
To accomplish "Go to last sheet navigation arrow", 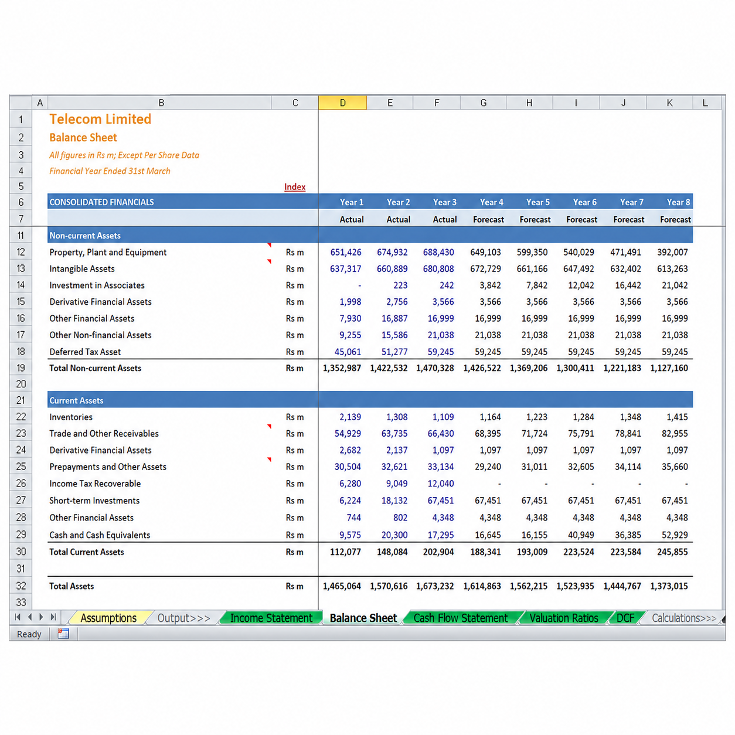I will 53,617.
